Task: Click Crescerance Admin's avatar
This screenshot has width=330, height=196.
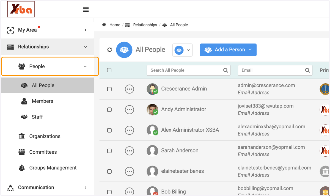Action: [x=152, y=89]
